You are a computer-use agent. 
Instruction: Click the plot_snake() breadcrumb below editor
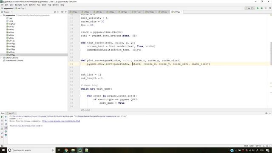(85, 110)
